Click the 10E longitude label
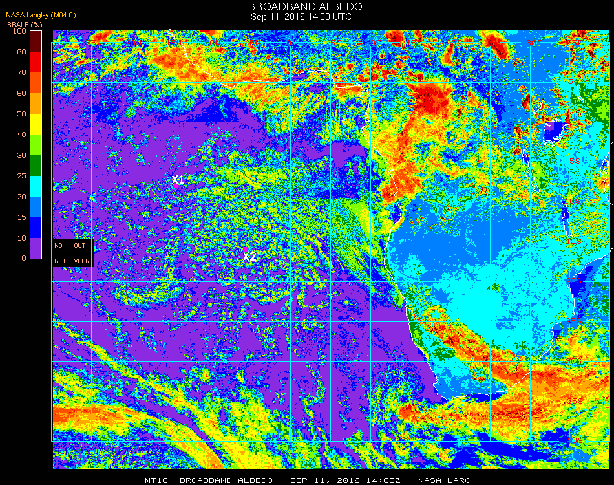 coord(373,43)
